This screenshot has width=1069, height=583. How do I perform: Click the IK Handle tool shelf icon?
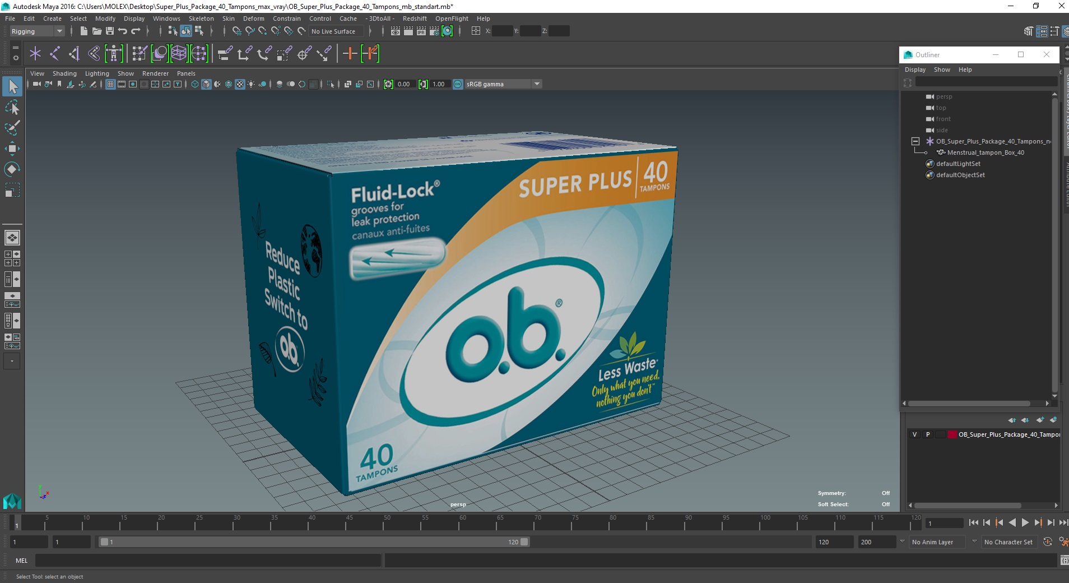click(74, 54)
